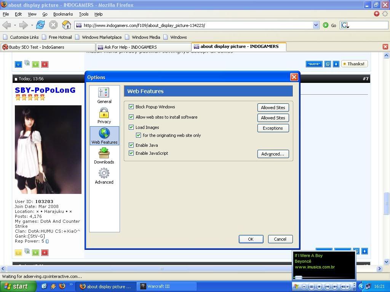
Task: Click the blue U icon above Today 13:56 post
Action: (x=18, y=64)
